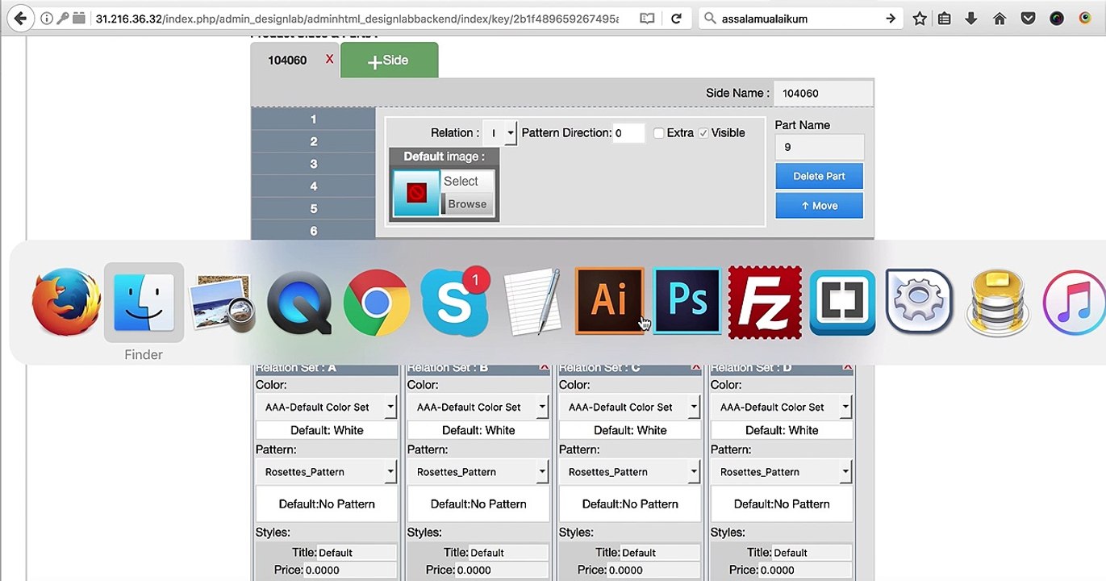Select Finder in the app switcher

click(x=144, y=302)
